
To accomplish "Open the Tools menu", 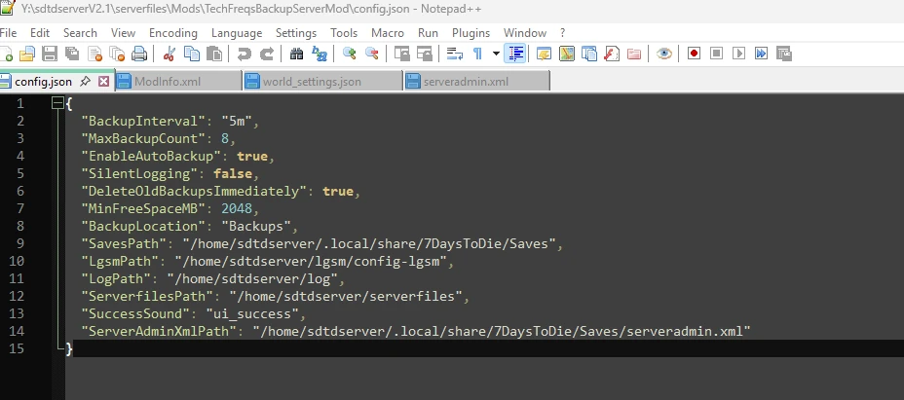I will (x=344, y=33).
